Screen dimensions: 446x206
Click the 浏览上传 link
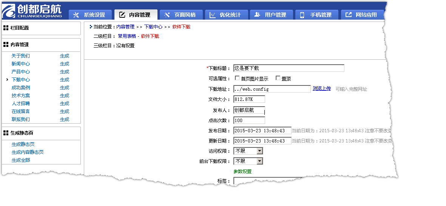coord(322,88)
